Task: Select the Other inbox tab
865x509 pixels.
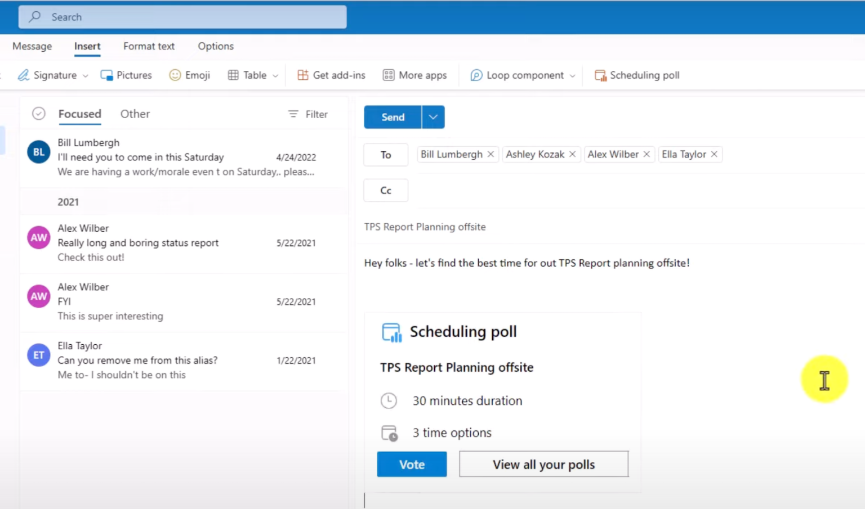Action: tap(135, 114)
